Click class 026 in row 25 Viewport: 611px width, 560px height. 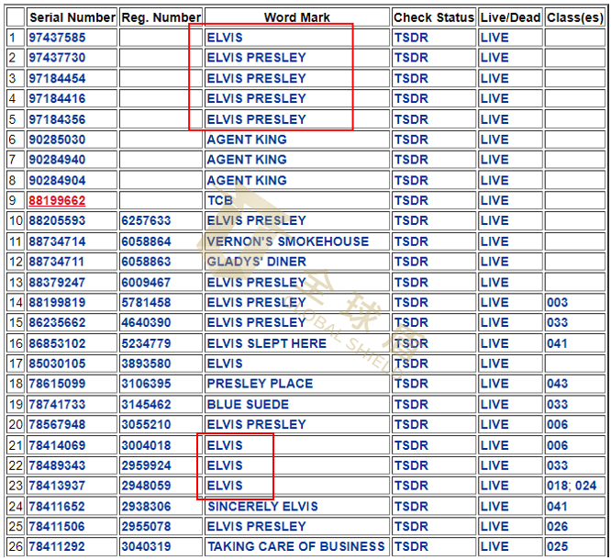pos(557,526)
